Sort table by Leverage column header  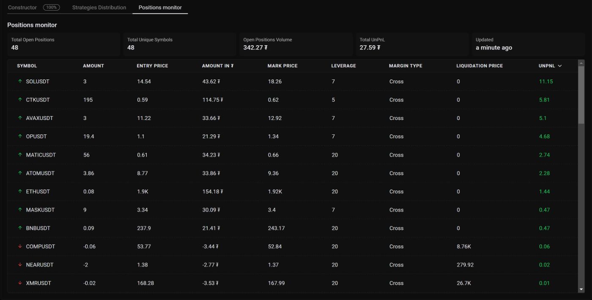pos(343,66)
